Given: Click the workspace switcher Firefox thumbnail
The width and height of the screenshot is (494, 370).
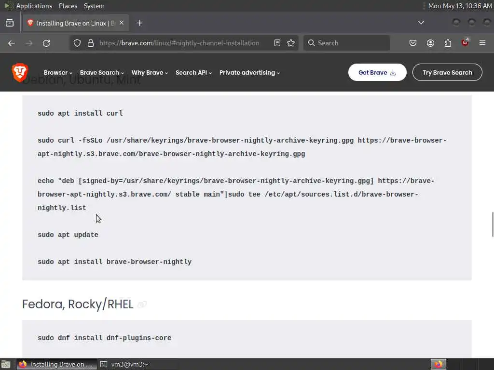Looking at the screenshot, I should (x=439, y=364).
